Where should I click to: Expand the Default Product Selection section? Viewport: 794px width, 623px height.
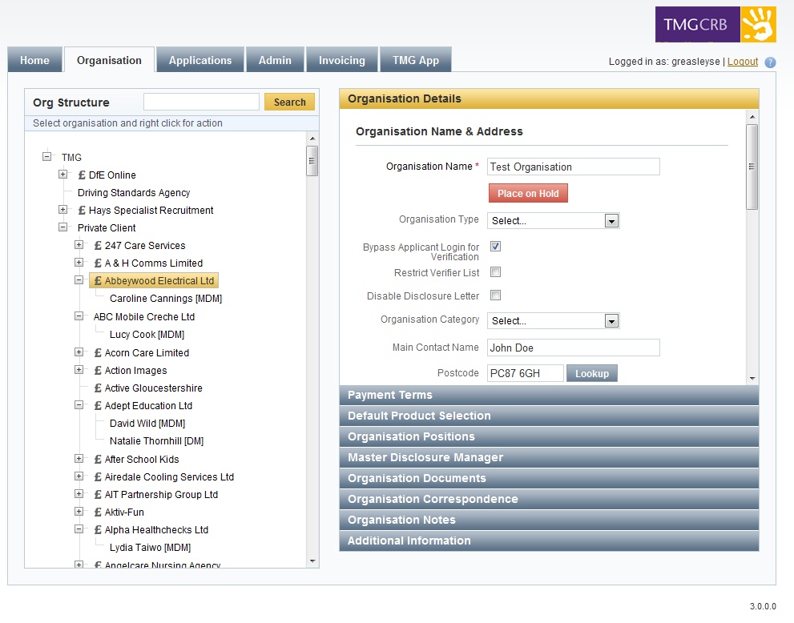tap(549, 416)
